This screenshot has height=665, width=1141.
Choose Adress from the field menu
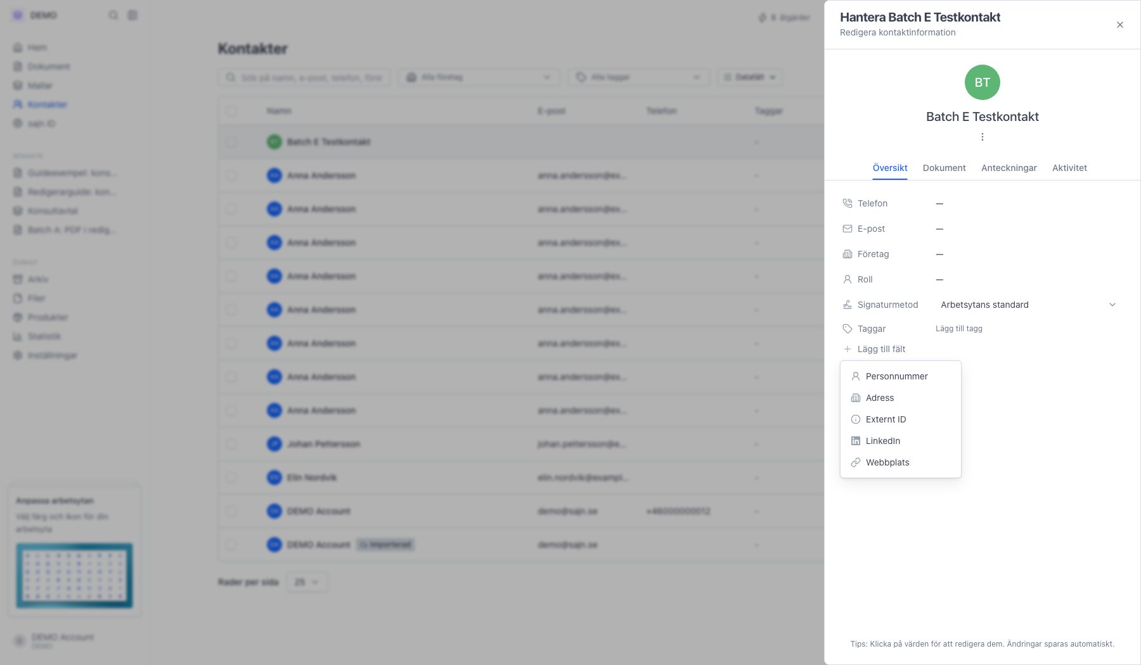[x=901, y=398]
